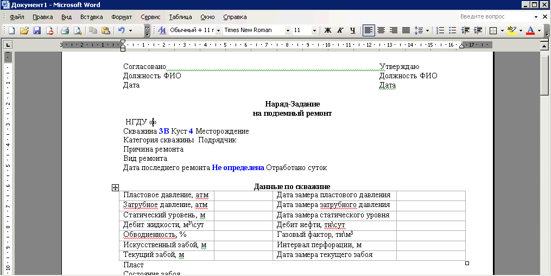
Task: Align text to the right
Action: tap(394, 30)
